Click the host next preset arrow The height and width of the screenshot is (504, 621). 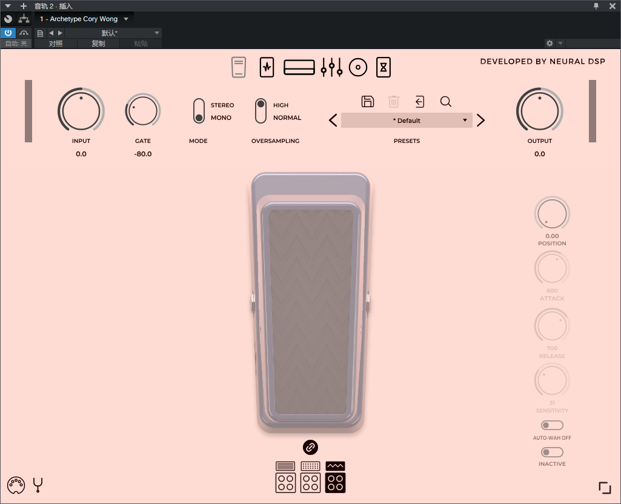(x=60, y=33)
